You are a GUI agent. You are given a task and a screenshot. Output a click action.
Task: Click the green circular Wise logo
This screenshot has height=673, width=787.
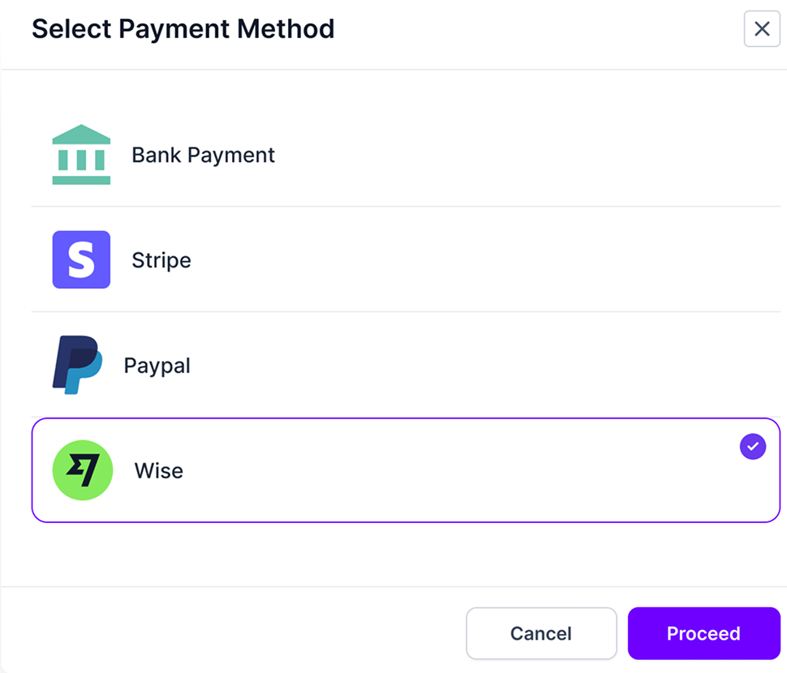(82, 470)
